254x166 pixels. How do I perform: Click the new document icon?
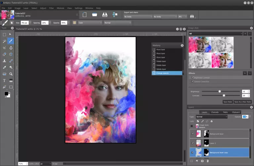pyautogui.click(x=84, y=15)
